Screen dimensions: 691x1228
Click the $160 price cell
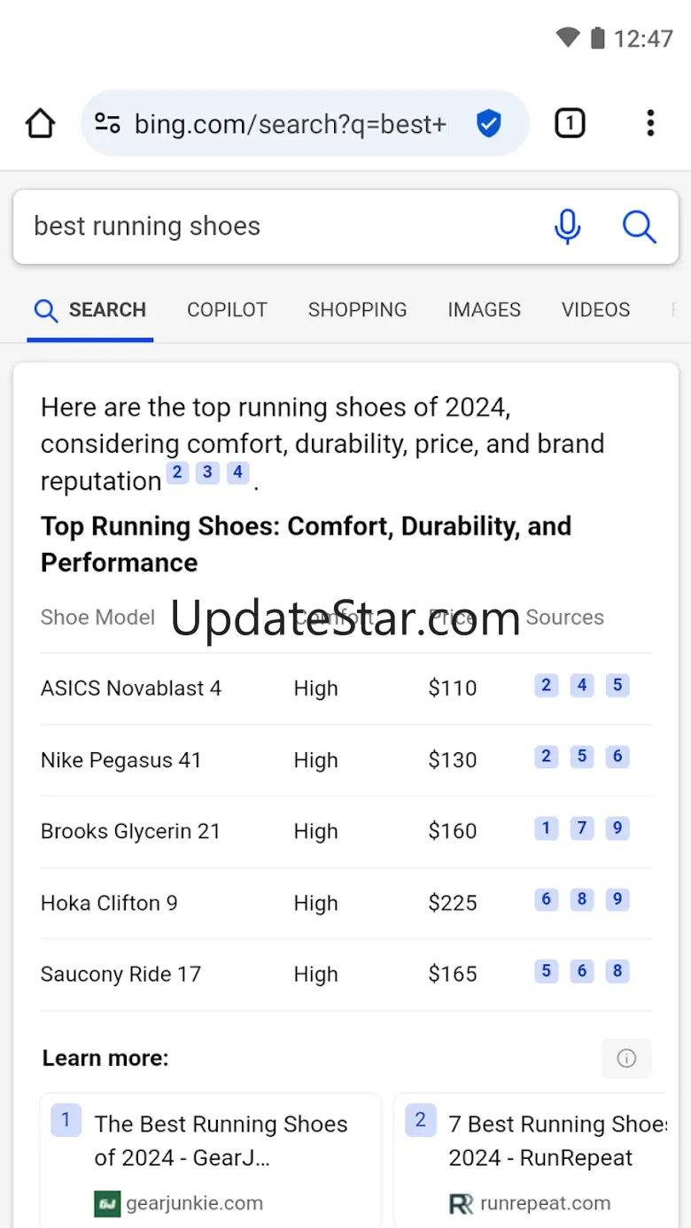pyautogui.click(x=453, y=831)
